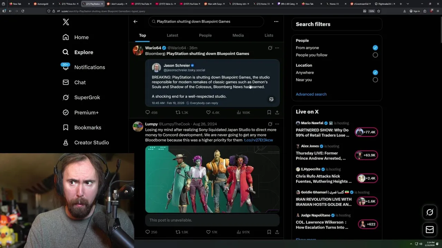Open more options on LumpyTheCook post
This screenshot has height=248, width=442.
click(x=277, y=124)
